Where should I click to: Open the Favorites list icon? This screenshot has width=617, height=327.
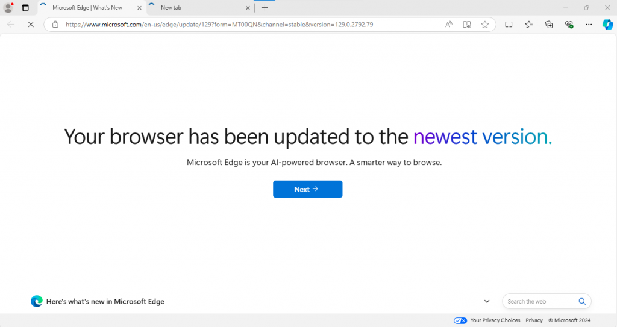tap(528, 25)
